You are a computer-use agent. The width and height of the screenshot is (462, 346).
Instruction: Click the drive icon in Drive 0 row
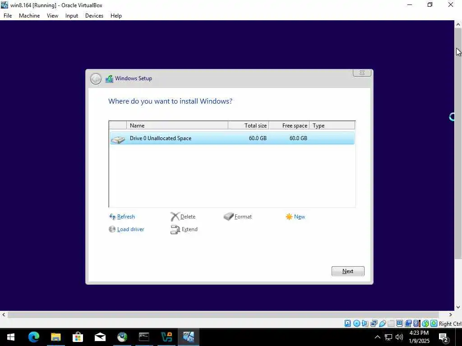click(118, 140)
